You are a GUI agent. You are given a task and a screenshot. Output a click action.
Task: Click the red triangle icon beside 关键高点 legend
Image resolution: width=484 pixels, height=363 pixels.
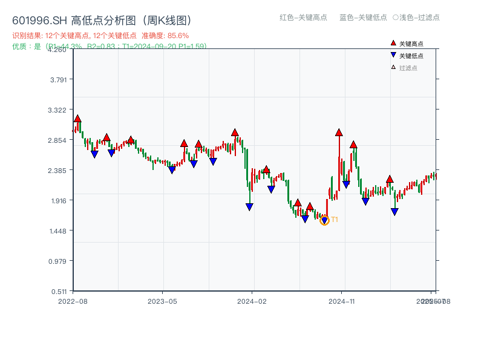click(393, 43)
